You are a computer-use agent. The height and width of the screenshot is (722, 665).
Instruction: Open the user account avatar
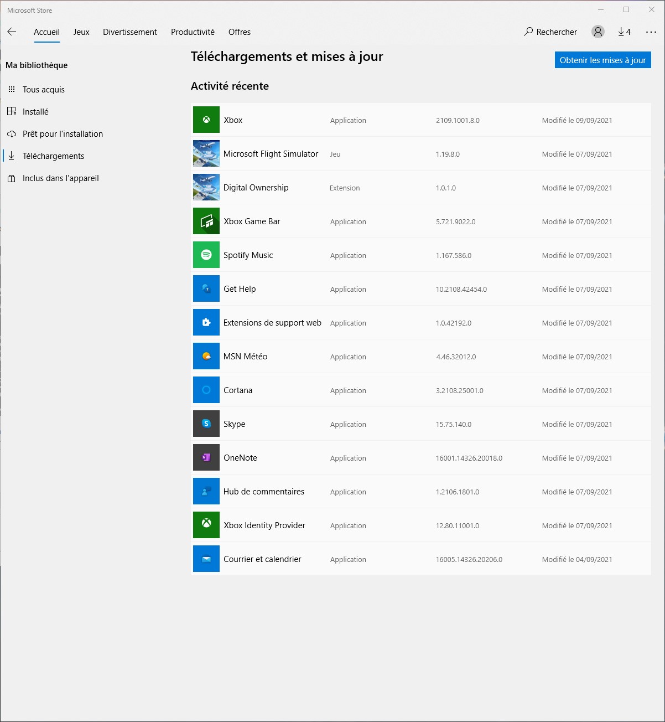598,32
